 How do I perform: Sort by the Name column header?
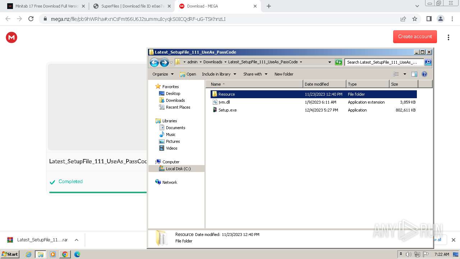click(254, 84)
